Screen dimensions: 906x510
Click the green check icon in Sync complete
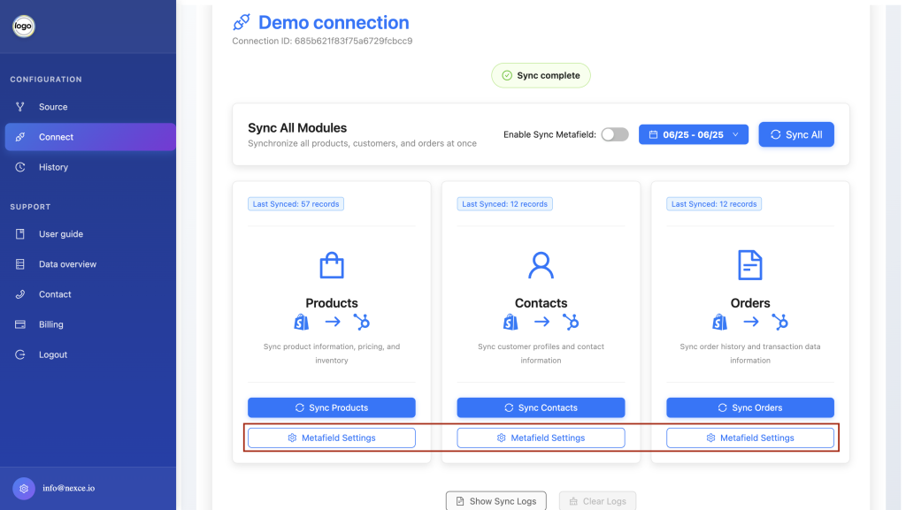pos(507,76)
